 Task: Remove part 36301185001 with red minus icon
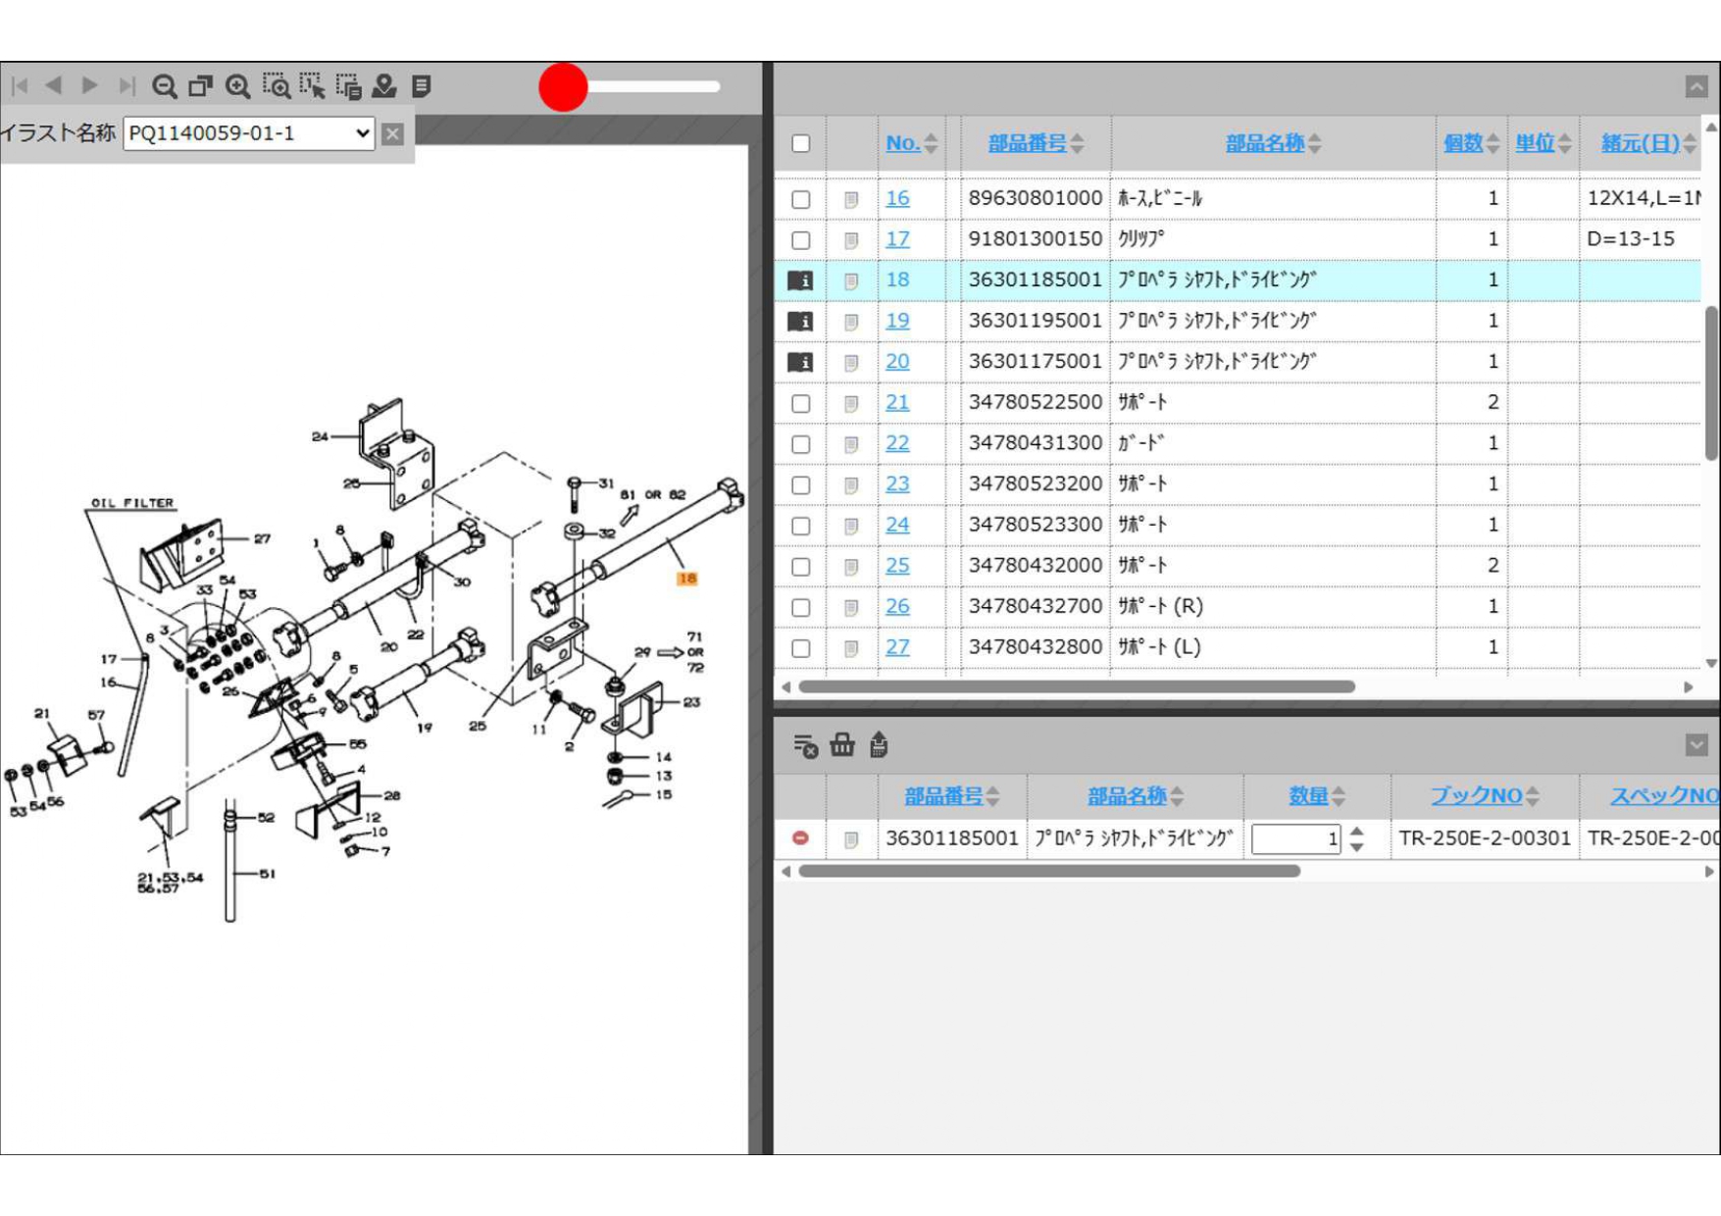[x=800, y=838]
